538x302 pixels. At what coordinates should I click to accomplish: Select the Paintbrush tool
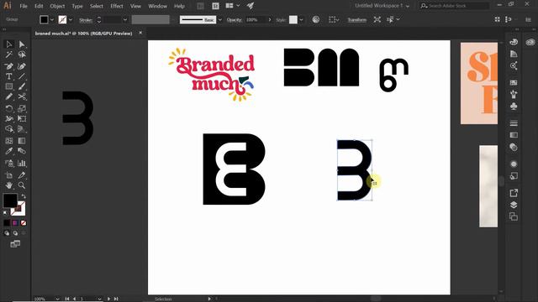[22, 86]
